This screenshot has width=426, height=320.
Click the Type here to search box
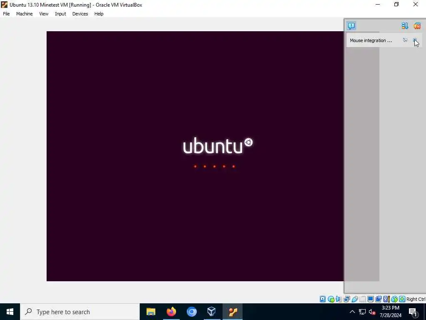coord(80,312)
